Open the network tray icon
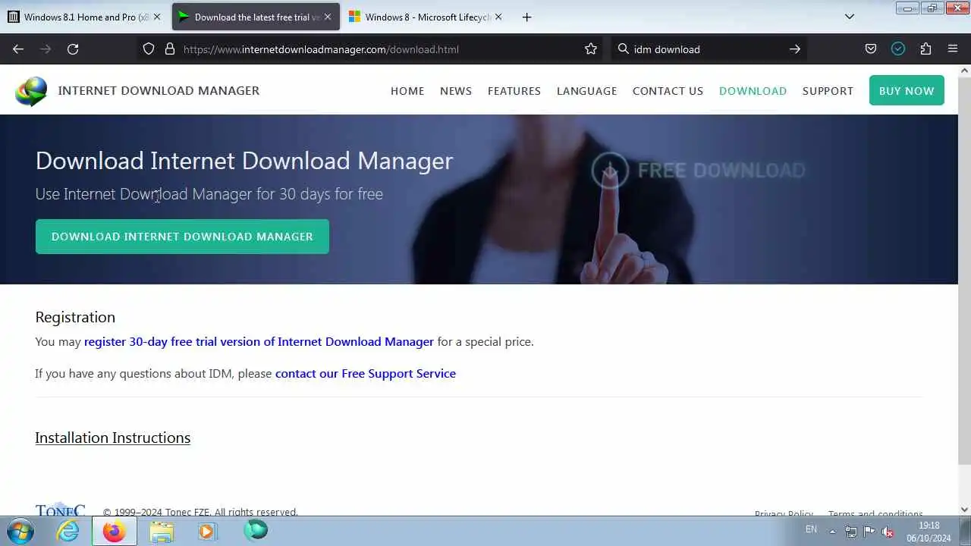 click(x=851, y=532)
